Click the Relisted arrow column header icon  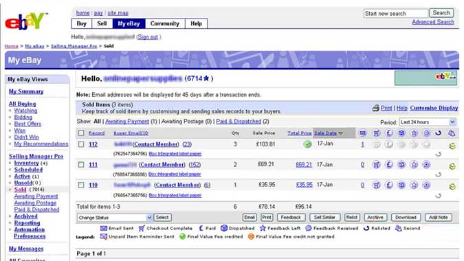439,133
